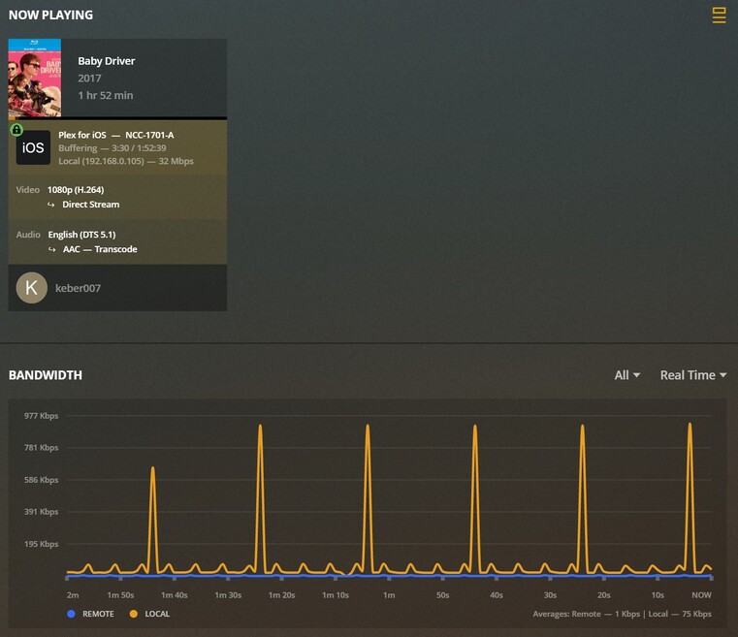
Task: Click the 586 Kbps axis label
Action: pos(42,480)
